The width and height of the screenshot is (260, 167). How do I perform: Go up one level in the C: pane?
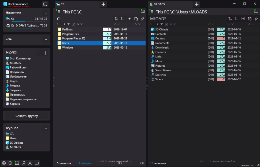pos(69,24)
